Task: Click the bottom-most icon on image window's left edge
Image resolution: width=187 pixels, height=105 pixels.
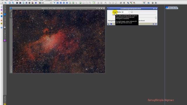Action: coord(11,72)
